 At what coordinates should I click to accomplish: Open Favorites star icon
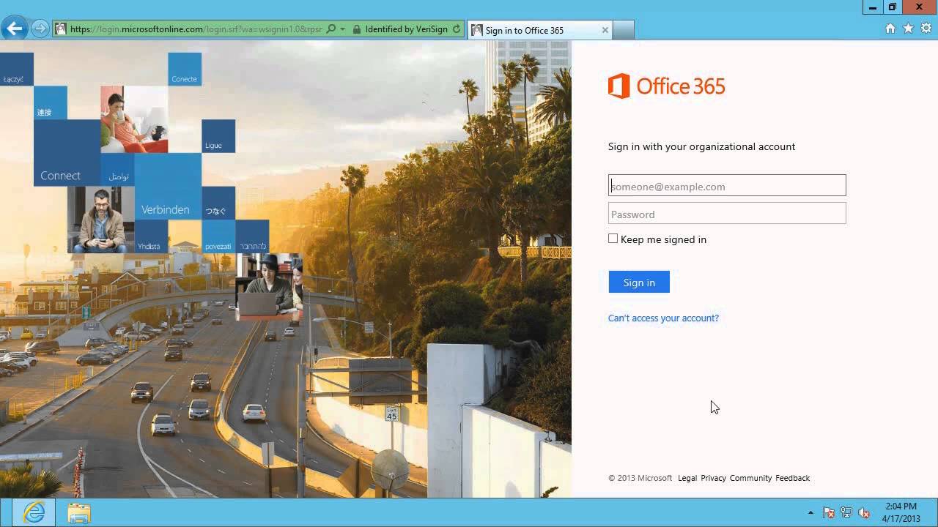(909, 29)
